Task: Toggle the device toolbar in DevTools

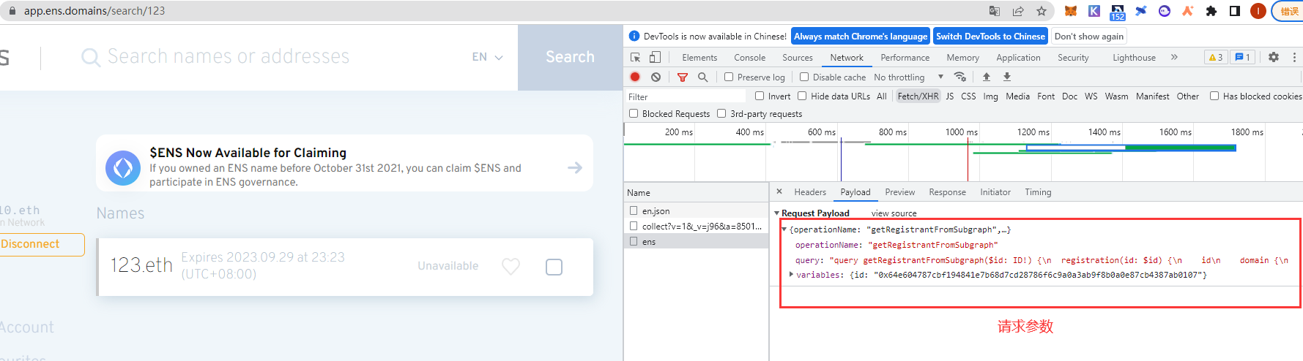Action: [x=655, y=57]
